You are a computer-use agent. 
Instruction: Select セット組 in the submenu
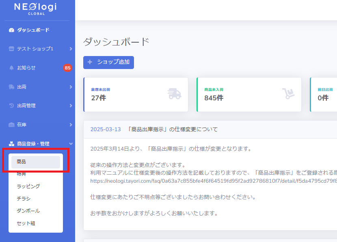coord(26,223)
